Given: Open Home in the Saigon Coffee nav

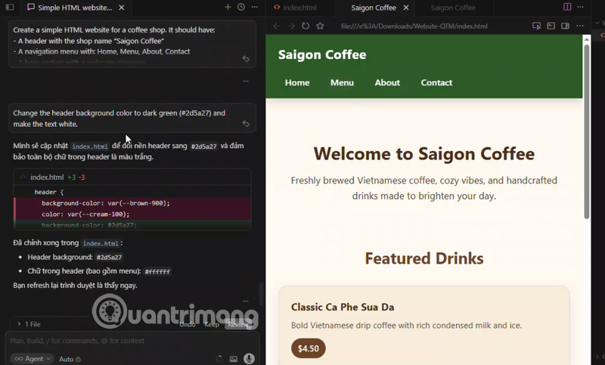Looking at the screenshot, I should 297,82.
